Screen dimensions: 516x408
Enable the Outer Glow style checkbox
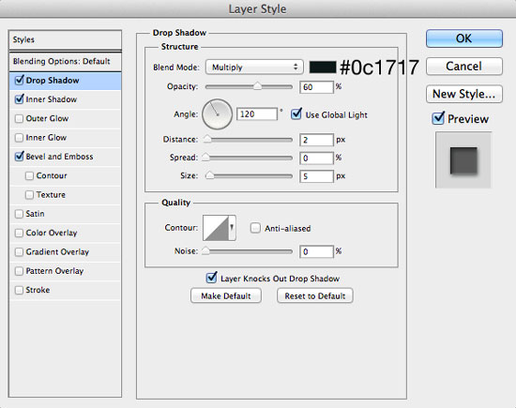click(19, 118)
